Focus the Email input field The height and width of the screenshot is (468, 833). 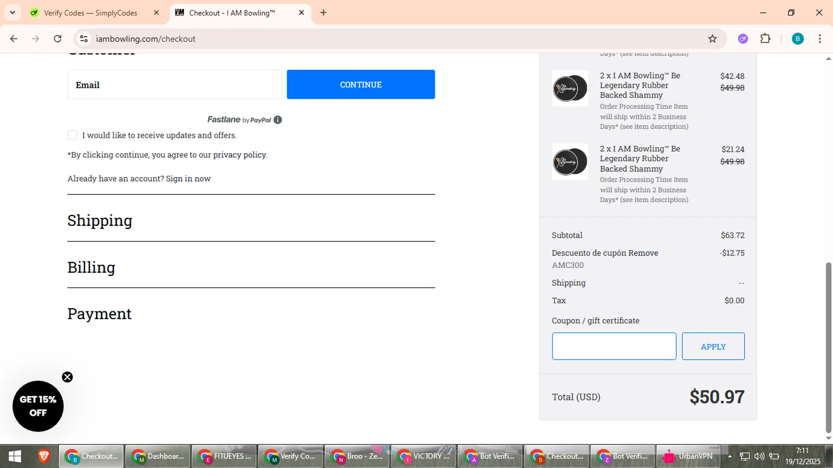click(x=174, y=84)
